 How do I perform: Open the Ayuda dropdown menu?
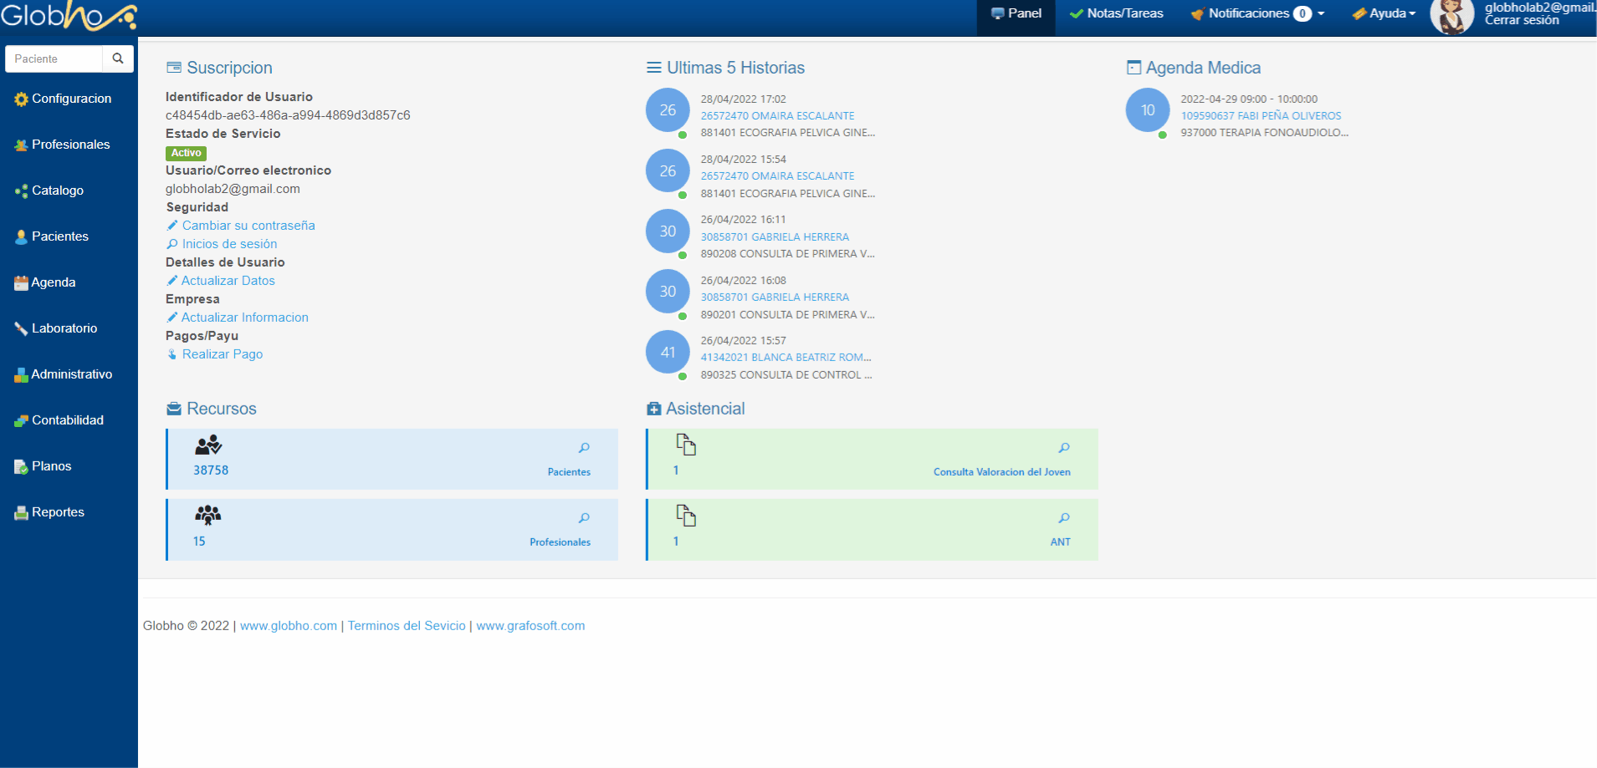click(1385, 13)
